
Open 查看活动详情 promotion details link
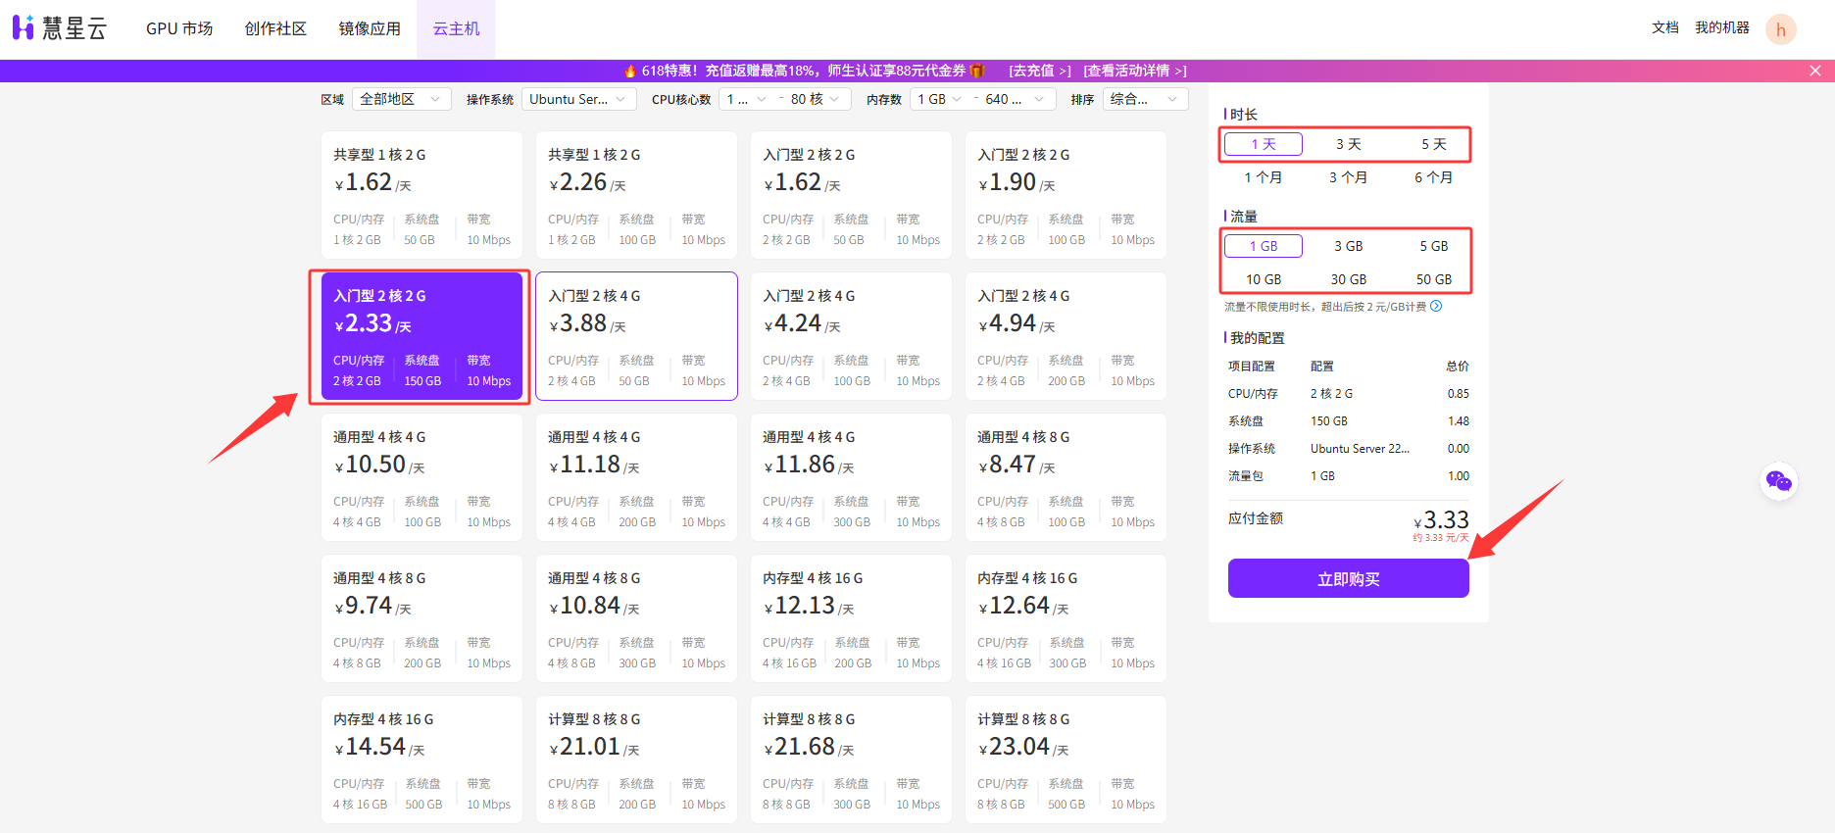(1134, 71)
